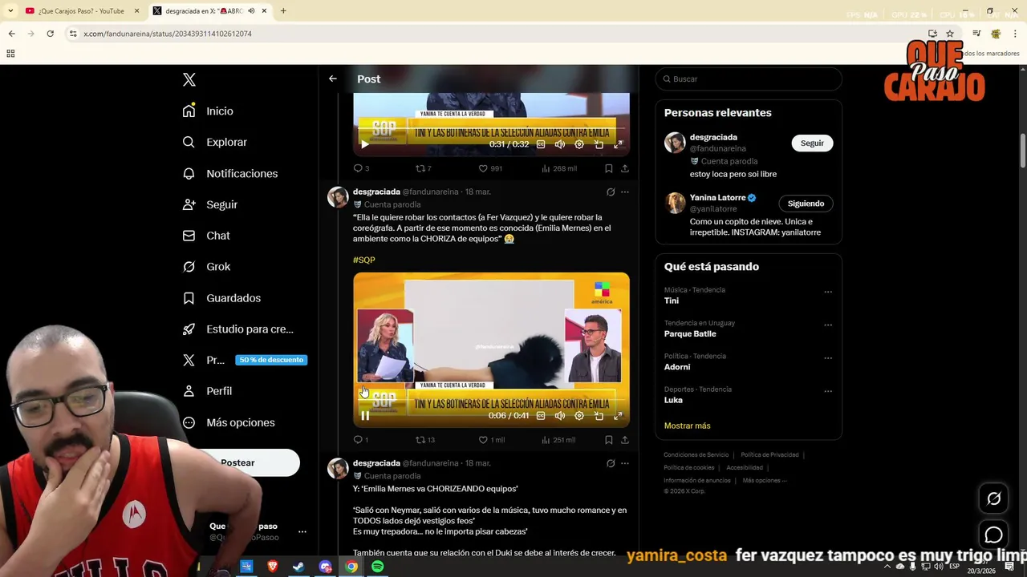Click Grok icon on CHORIZA post
Screen dimensions: 1027x577
click(611, 192)
